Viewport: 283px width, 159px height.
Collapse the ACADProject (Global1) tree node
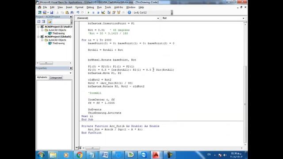(38, 37)
